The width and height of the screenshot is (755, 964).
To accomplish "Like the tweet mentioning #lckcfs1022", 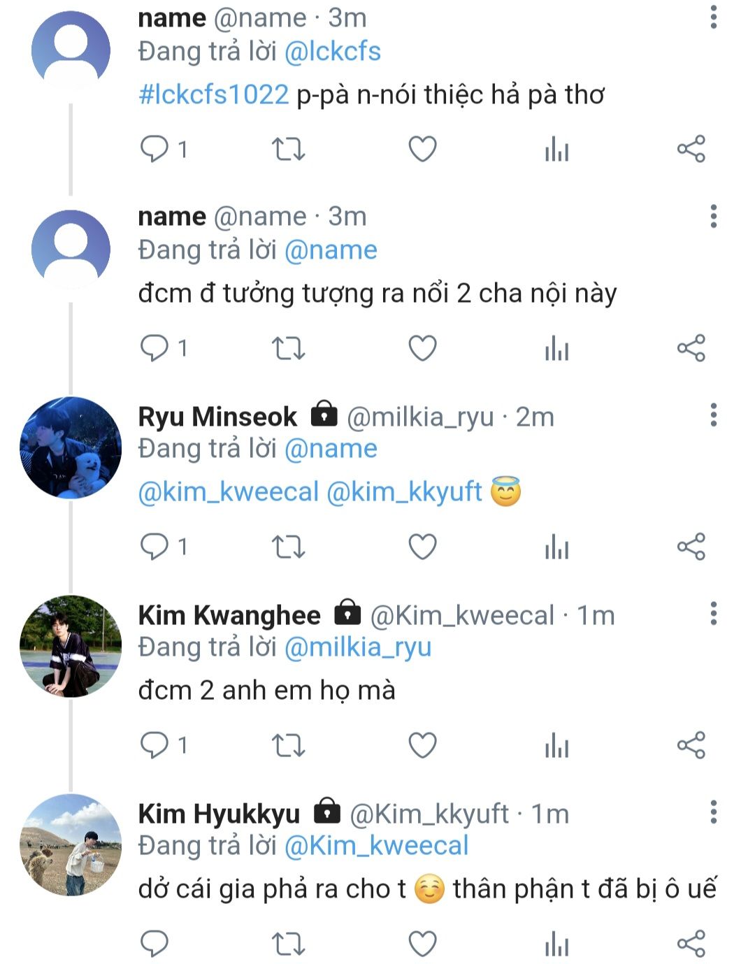I will click(x=422, y=149).
